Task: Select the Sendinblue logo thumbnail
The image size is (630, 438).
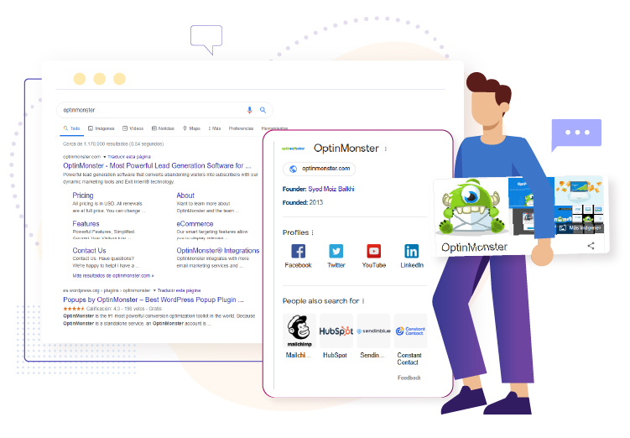Action: [x=373, y=331]
